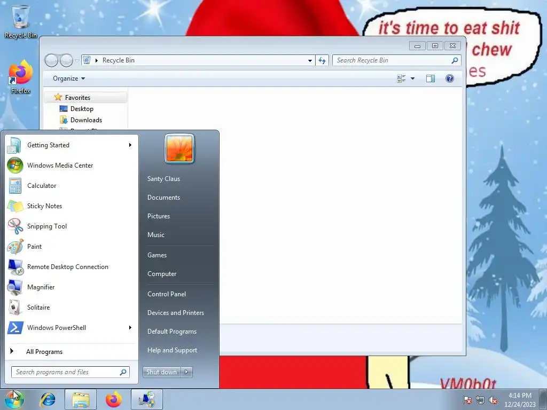Open the Firefox desktop shortcut
This screenshot has height=410, width=547.
point(21,77)
